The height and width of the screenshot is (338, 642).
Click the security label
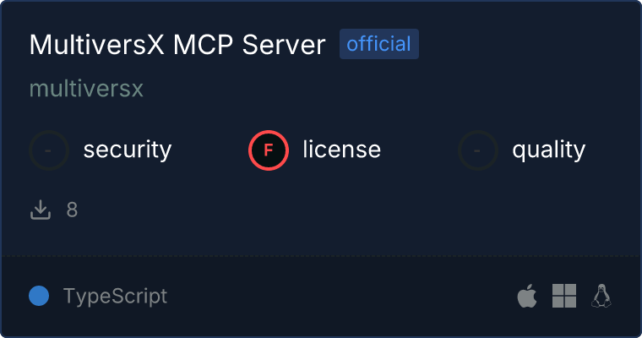click(x=128, y=150)
